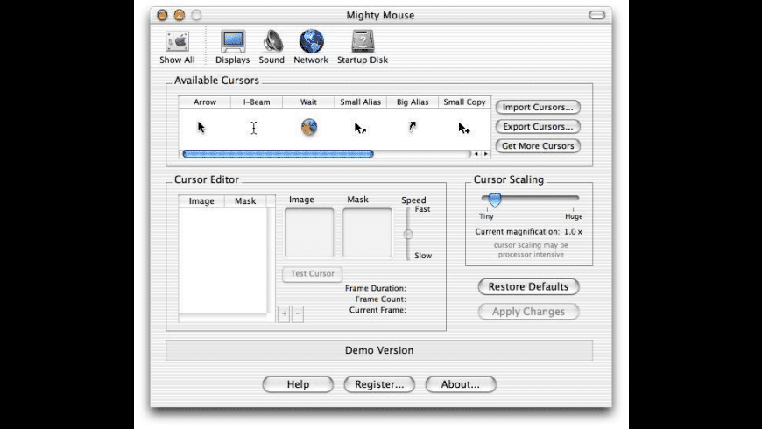Select the Small Copy cursor image
The height and width of the screenshot is (429, 762).
click(464, 129)
